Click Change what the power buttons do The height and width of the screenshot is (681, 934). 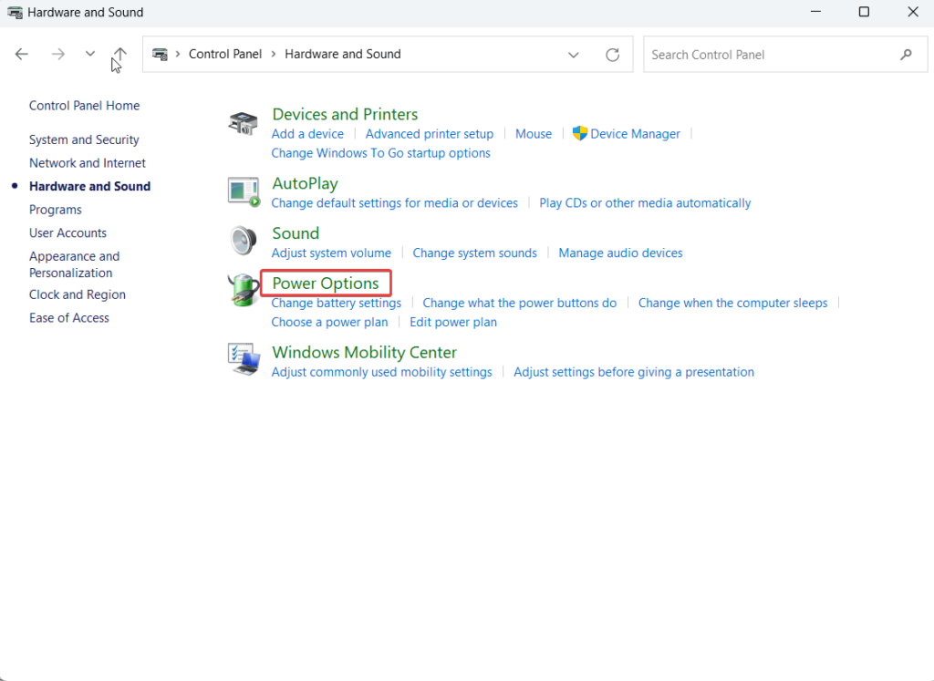pyautogui.click(x=519, y=303)
